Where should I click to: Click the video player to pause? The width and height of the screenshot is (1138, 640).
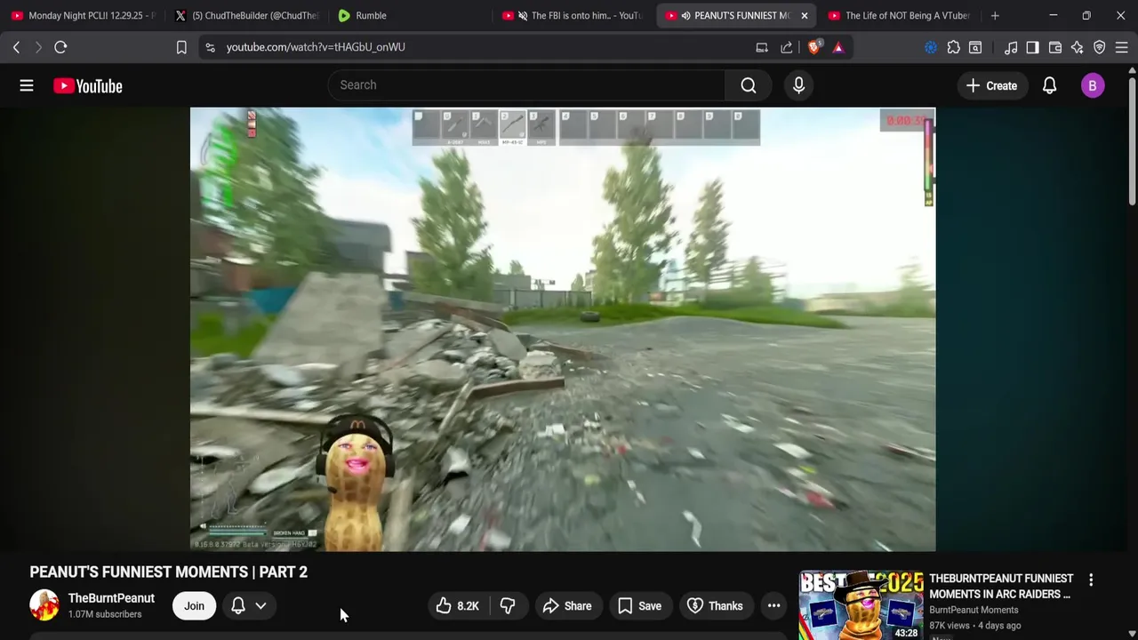563,329
